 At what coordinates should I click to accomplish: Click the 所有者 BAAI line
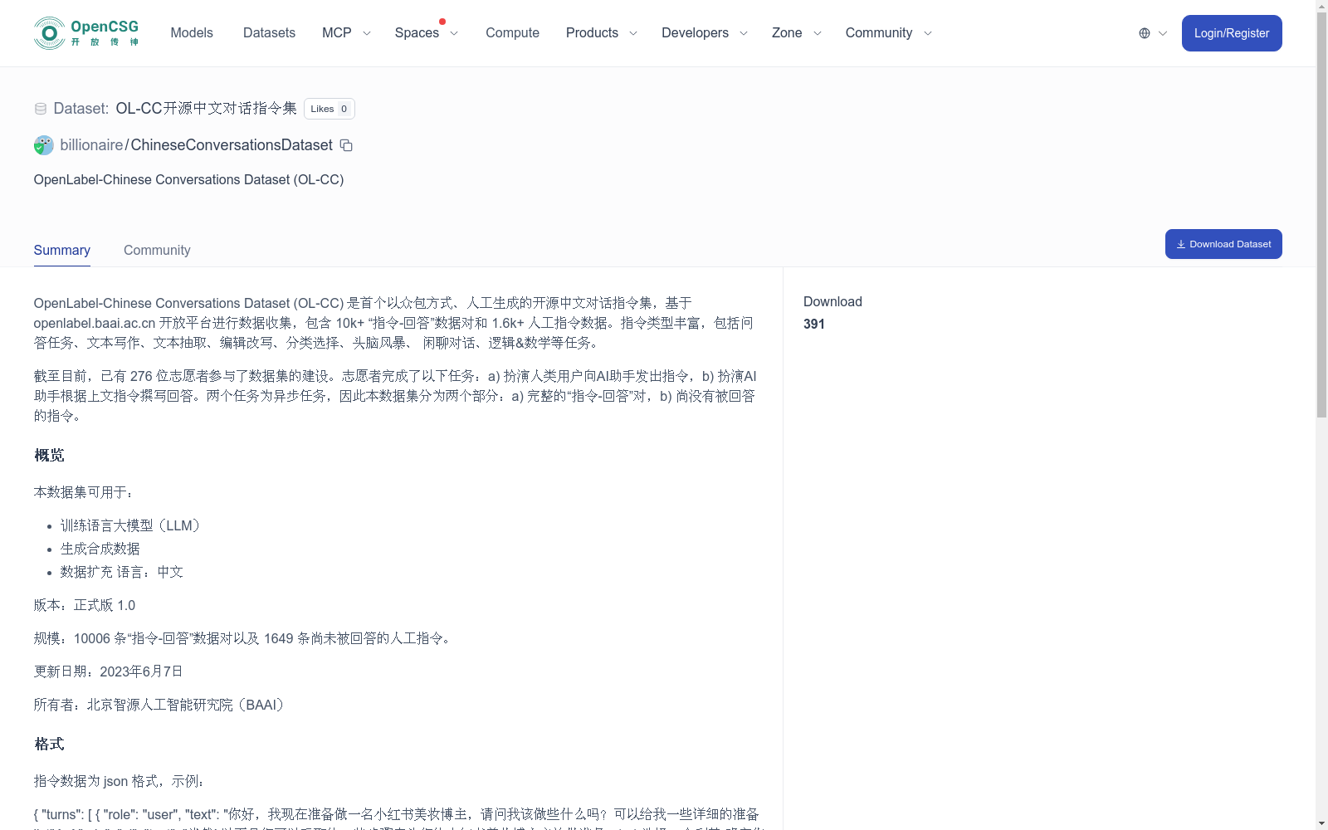click(x=161, y=705)
